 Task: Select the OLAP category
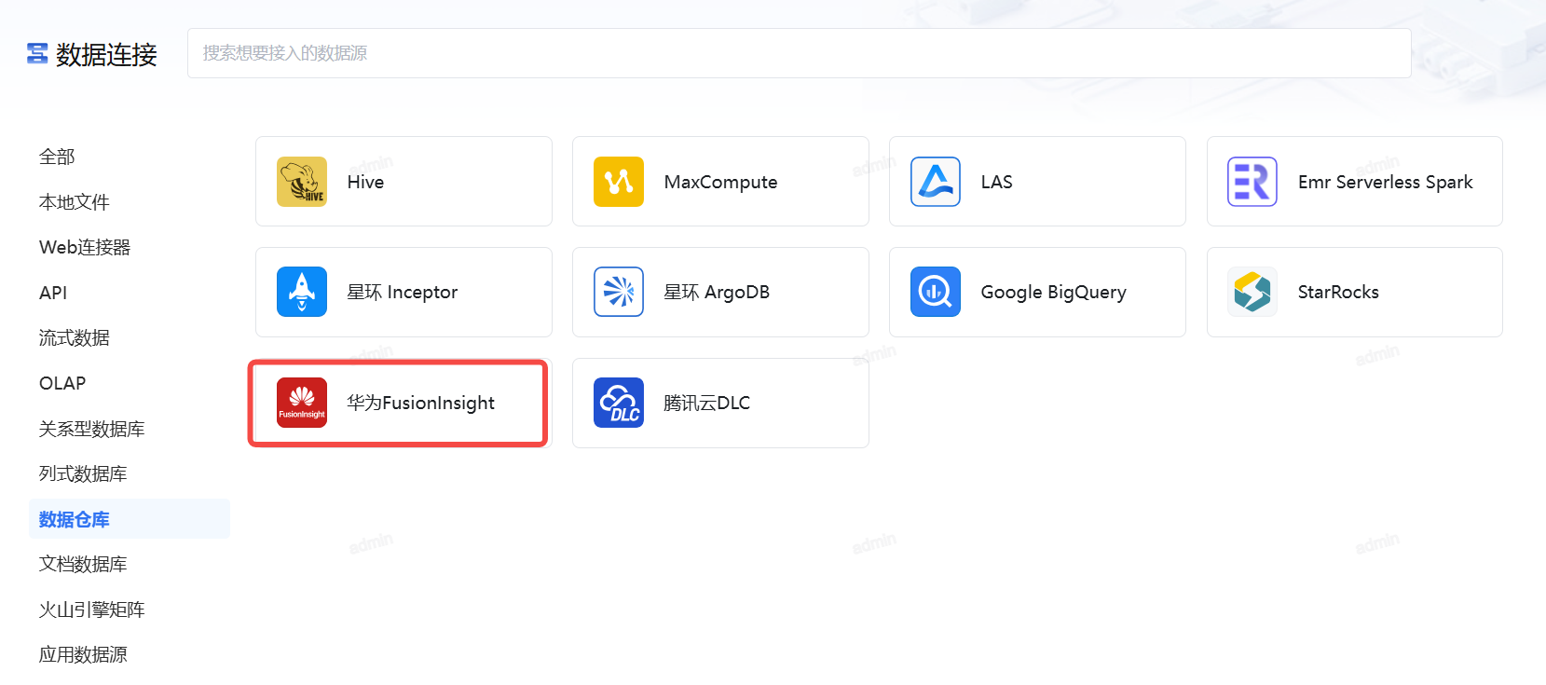(x=62, y=383)
